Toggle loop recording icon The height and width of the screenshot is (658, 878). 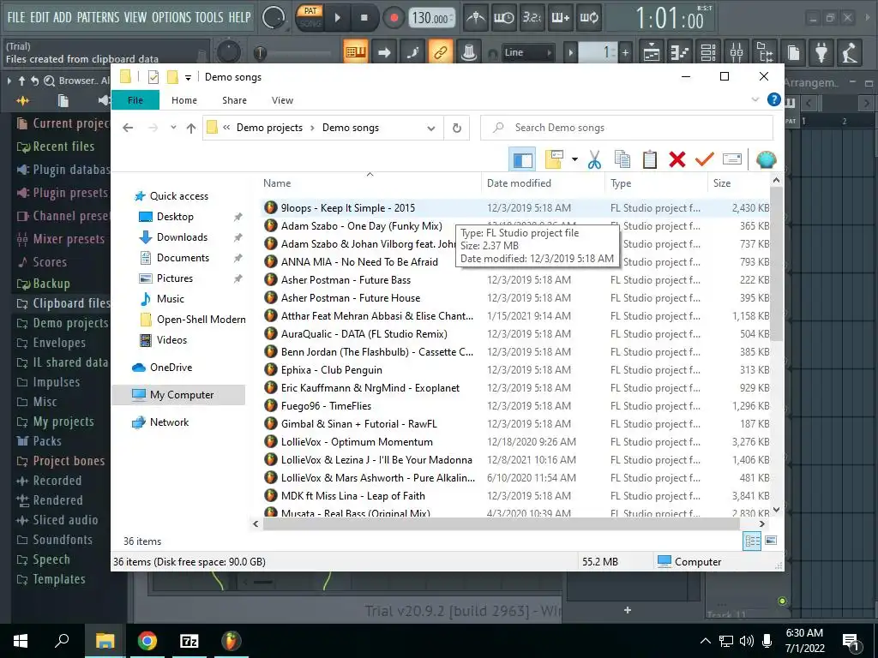pyautogui.click(x=588, y=18)
